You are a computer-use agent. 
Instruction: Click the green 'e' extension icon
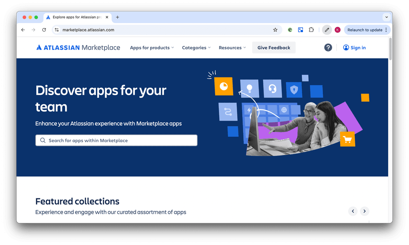coord(290,29)
